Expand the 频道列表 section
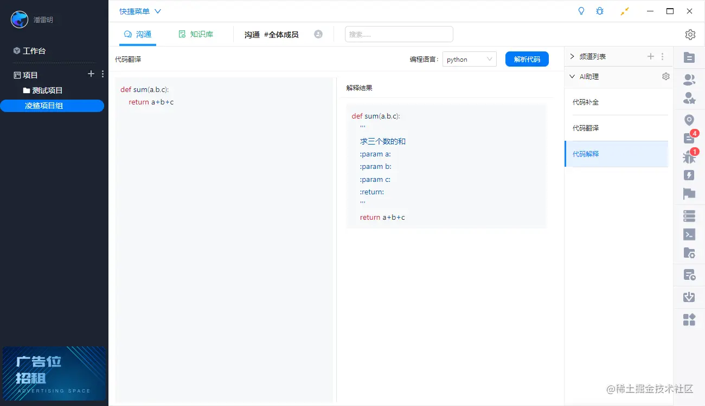 pos(572,56)
